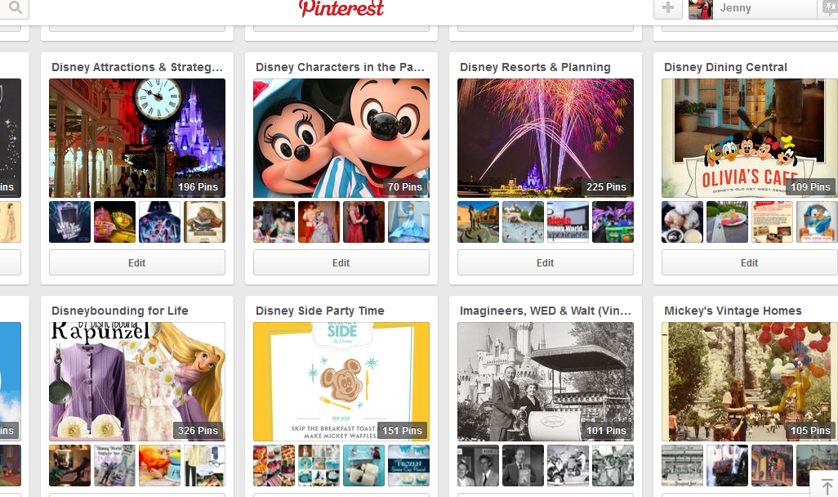
Task: Open Jenny's profile avatar
Action: click(x=701, y=9)
